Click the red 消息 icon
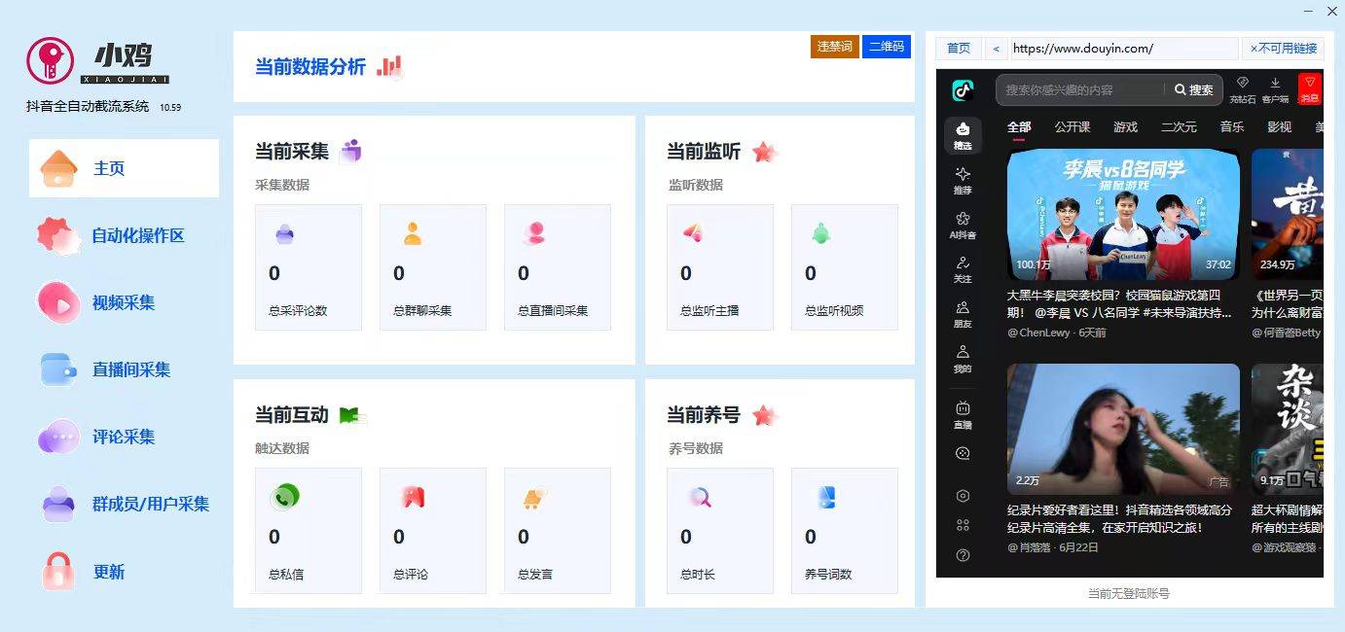The image size is (1345, 632). [x=1310, y=88]
